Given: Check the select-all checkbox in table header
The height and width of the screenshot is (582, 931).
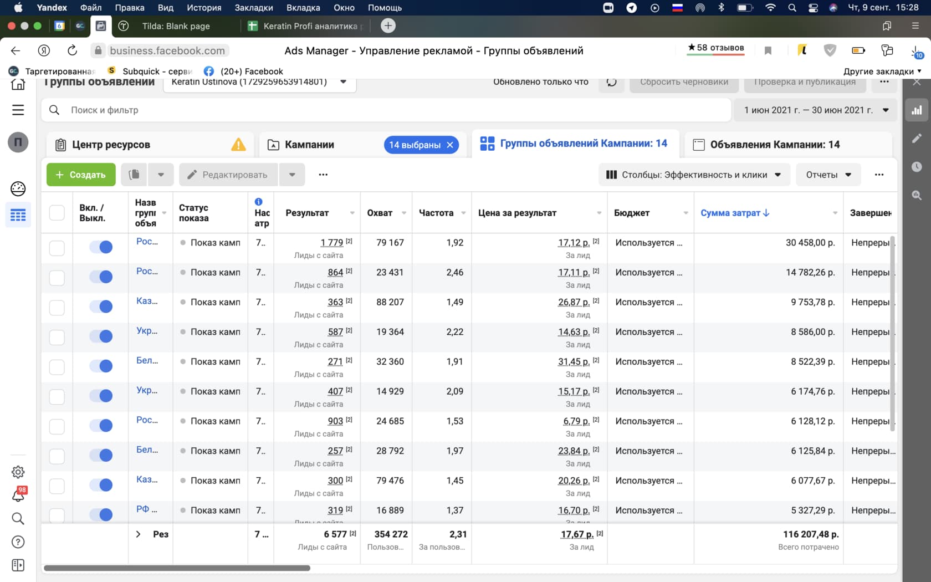Looking at the screenshot, I should click(x=57, y=213).
